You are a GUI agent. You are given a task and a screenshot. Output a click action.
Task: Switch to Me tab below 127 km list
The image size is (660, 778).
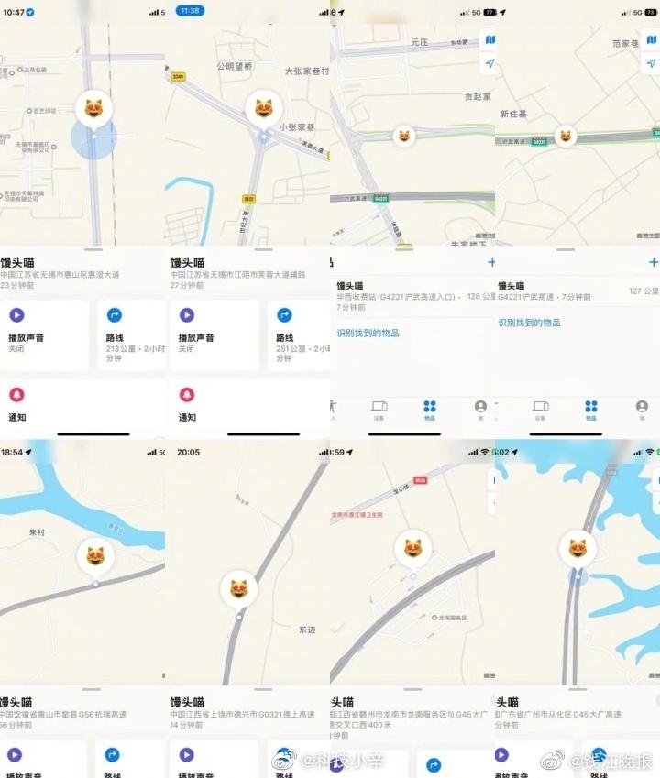(x=642, y=411)
